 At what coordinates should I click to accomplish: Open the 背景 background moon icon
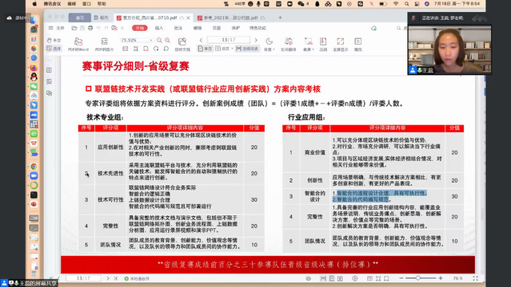click(269, 41)
